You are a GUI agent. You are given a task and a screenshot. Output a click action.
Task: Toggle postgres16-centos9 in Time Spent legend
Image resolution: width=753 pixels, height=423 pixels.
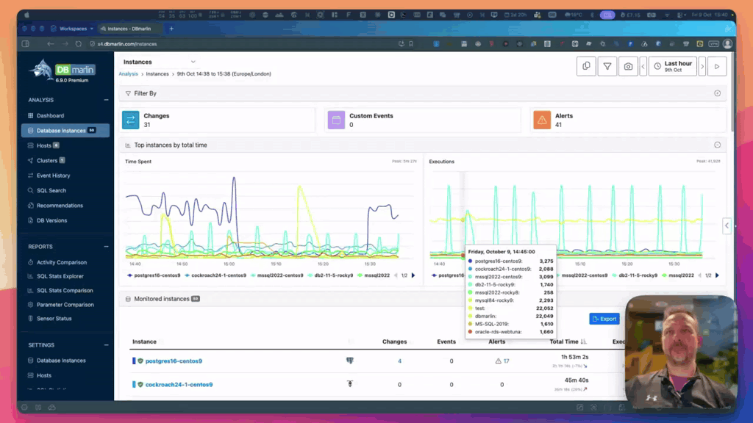154,275
